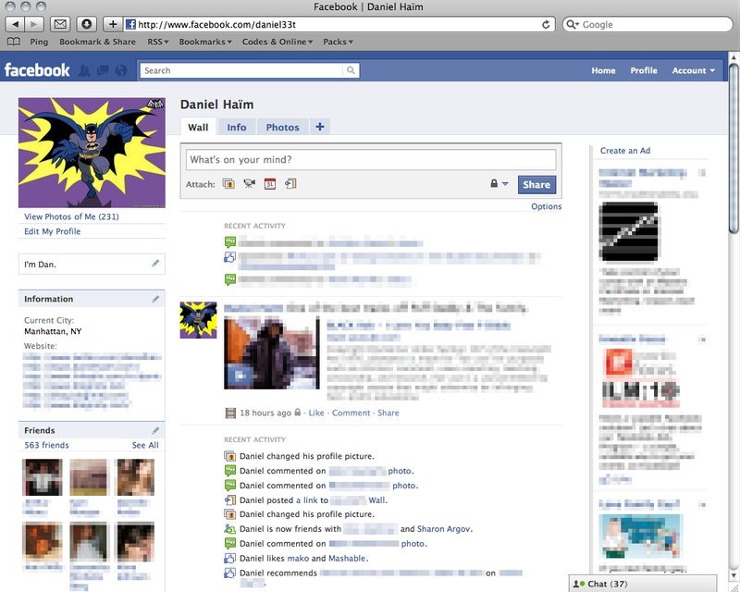
Task: Attach a photo using the photo icon
Action: [228, 184]
